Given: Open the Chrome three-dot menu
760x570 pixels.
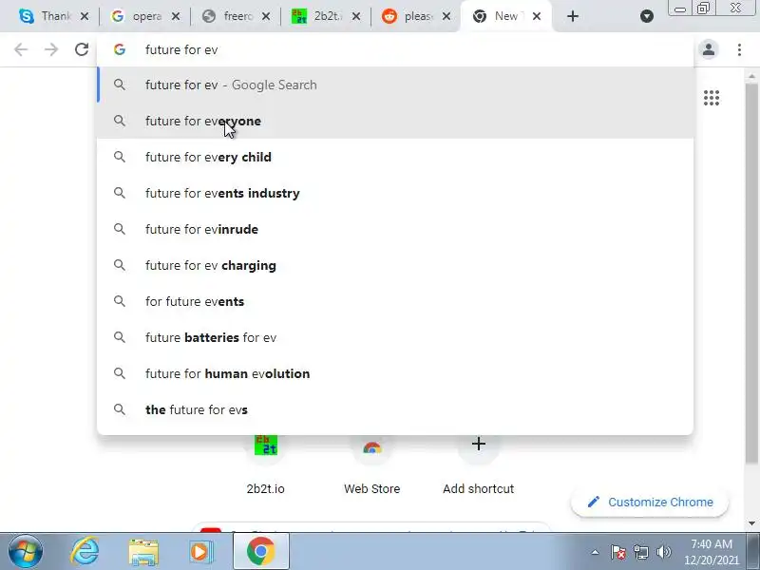Looking at the screenshot, I should pyautogui.click(x=739, y=49).
